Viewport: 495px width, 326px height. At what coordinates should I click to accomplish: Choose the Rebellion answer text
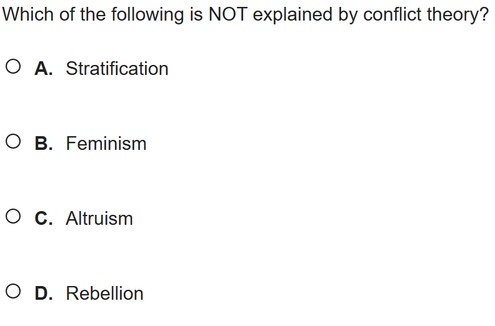pyautogui.click(x=104, y=294)
